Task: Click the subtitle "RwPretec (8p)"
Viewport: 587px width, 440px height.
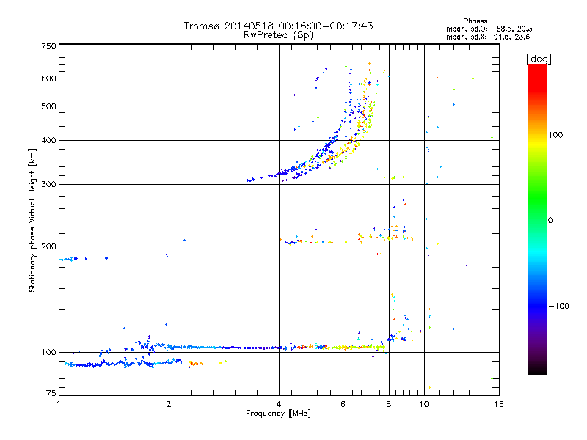Action: click(x=278, y=35)
